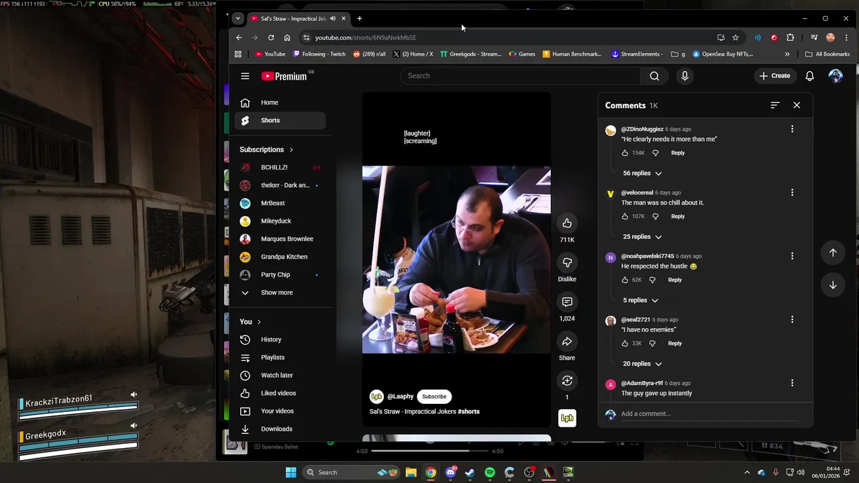Subscribe to @Laaphy channel
859x483 pixels.
434,396
